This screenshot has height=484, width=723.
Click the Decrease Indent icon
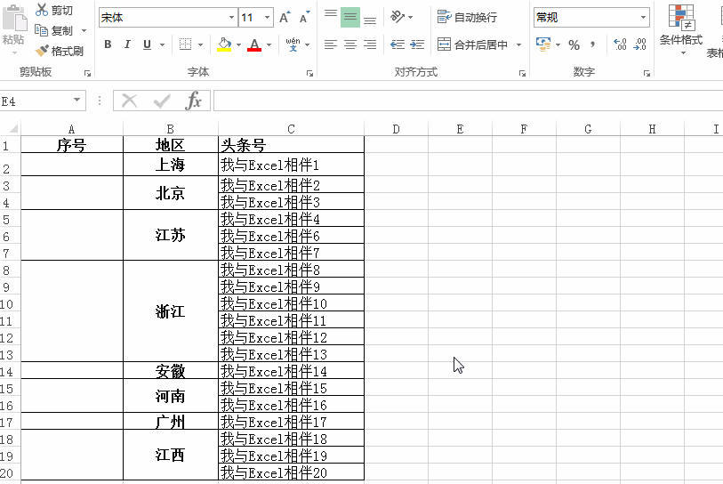click(397, 44)
